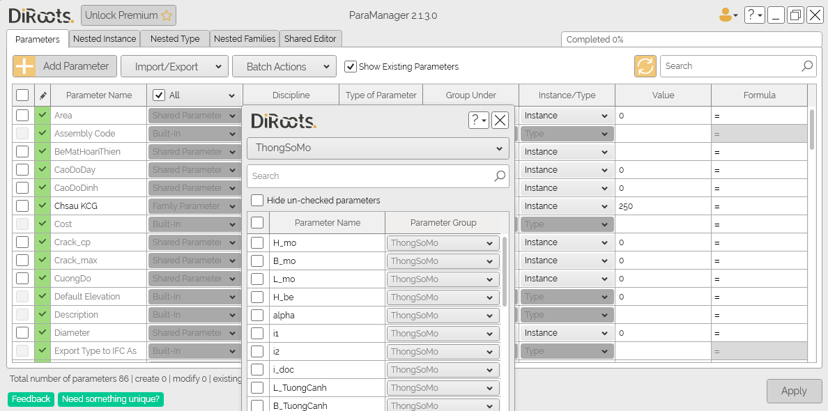
Task: Switch to the Parameters tab
Action: 38,39
